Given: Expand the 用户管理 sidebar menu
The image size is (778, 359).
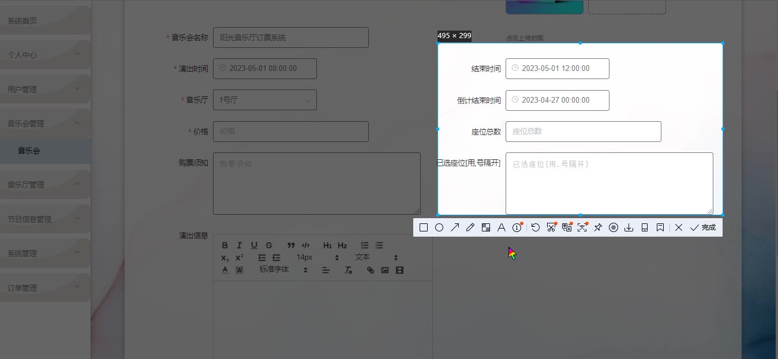Looking at the screenshot, I should pos(45,89).
